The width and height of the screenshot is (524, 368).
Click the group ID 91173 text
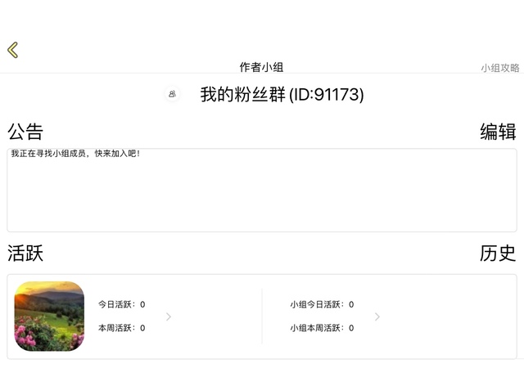coord(327,95)
